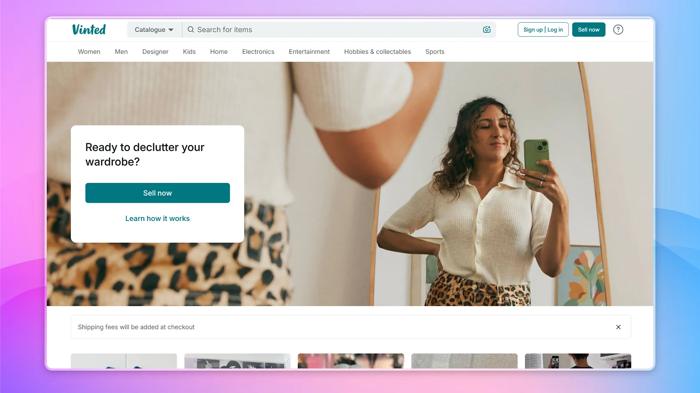The width and height of the screenshot is (700, 393).
Task: Open Learn how it works link
Action: (157, 218)
